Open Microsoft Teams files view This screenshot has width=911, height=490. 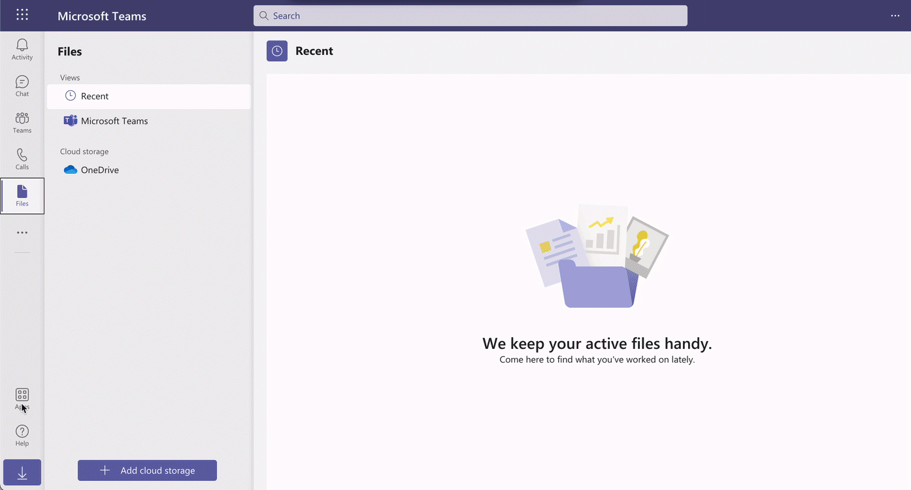tap(149, 121)
